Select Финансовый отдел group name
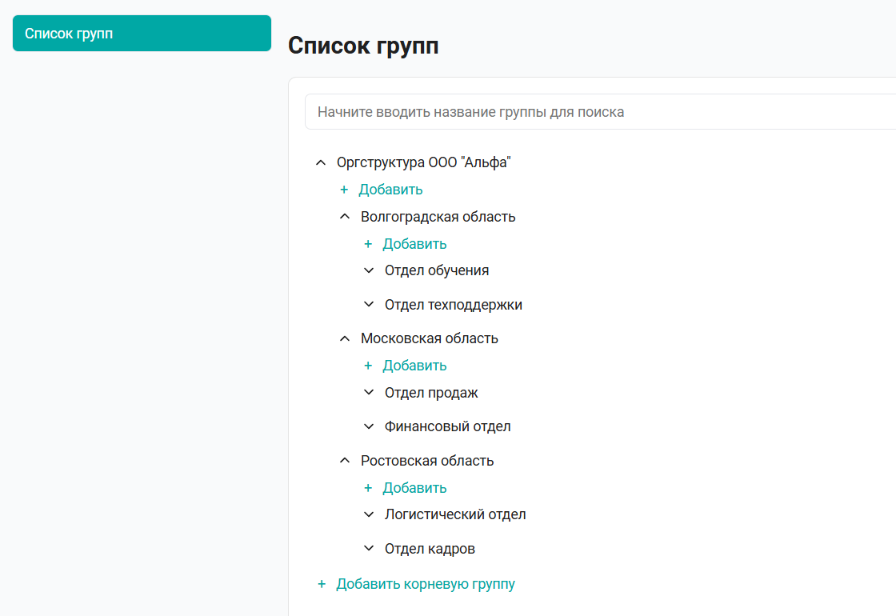The height and width of the screenshot is (616, 896). tap(448, 427)
